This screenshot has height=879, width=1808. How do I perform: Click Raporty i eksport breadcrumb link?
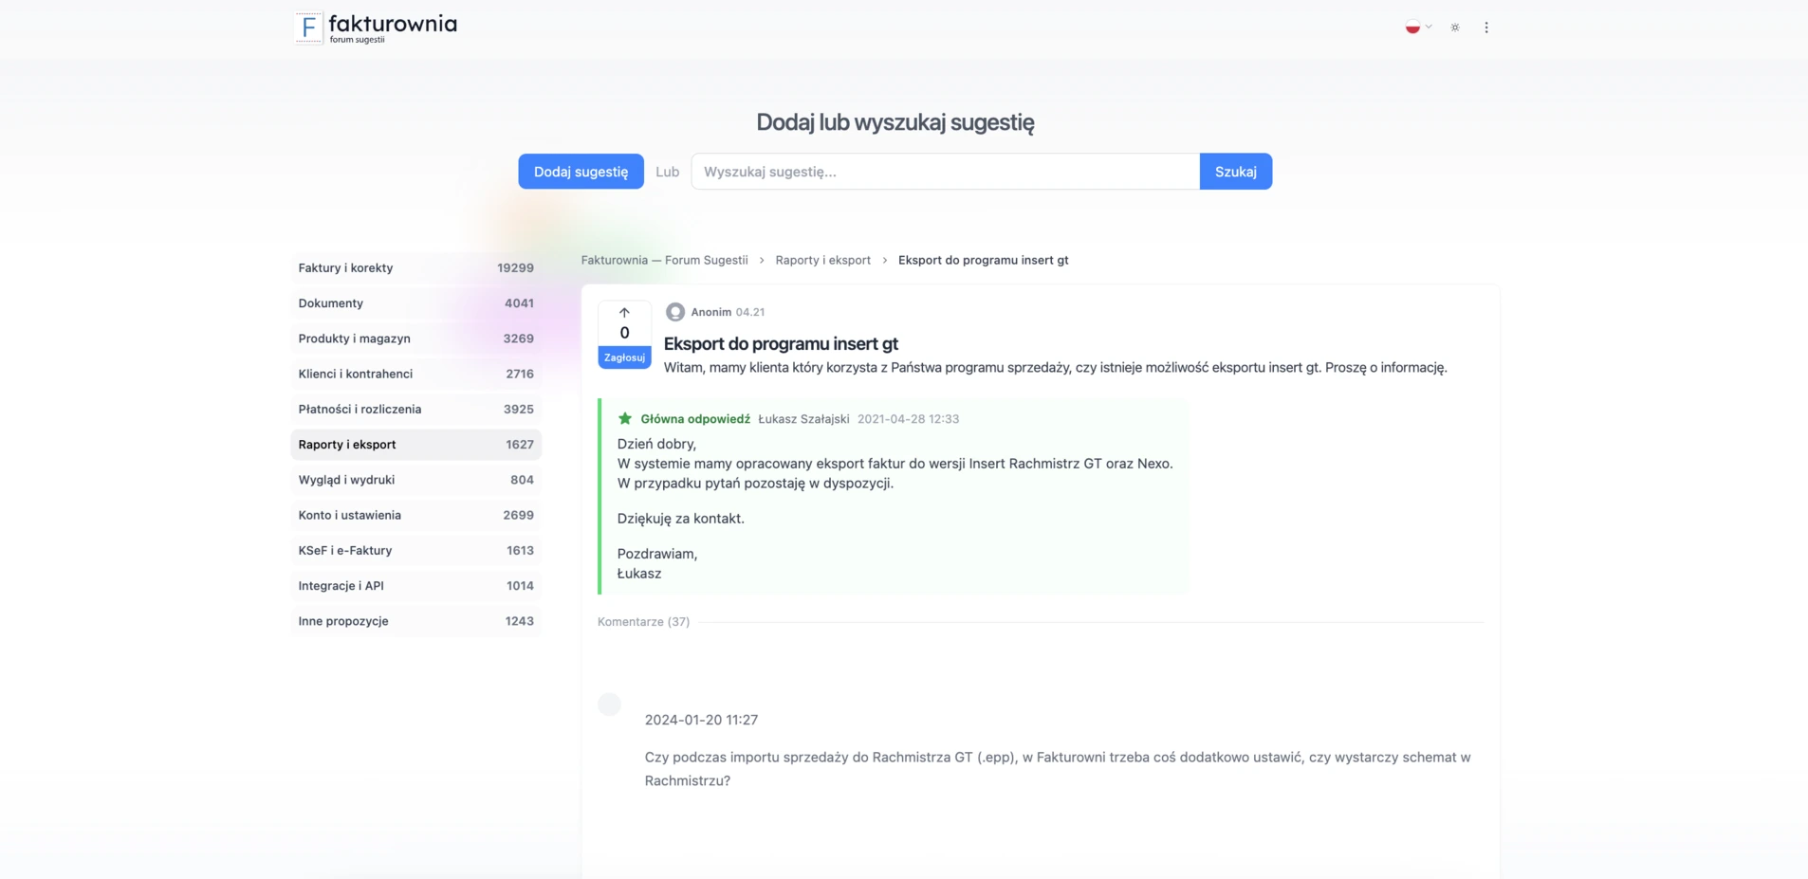(x=822, y=260)
